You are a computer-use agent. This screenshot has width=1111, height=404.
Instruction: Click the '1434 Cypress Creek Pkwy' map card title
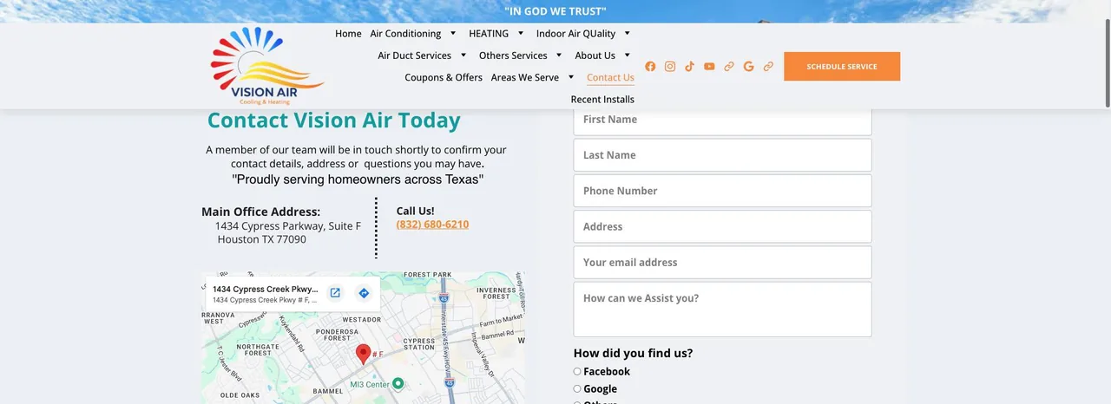pos(266,289)
